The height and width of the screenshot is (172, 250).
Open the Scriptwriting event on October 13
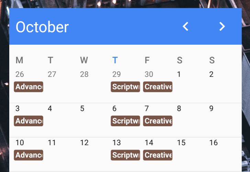125,155
